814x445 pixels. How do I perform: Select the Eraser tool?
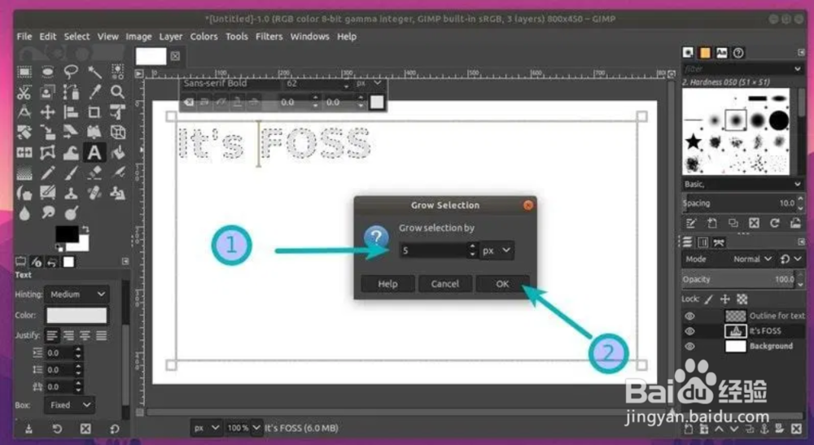click(94, 172)
